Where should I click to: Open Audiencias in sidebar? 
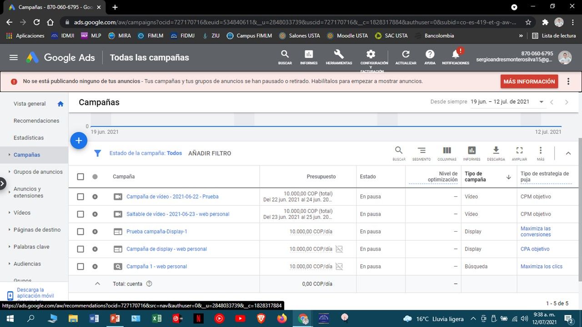[x=27, y=264]
